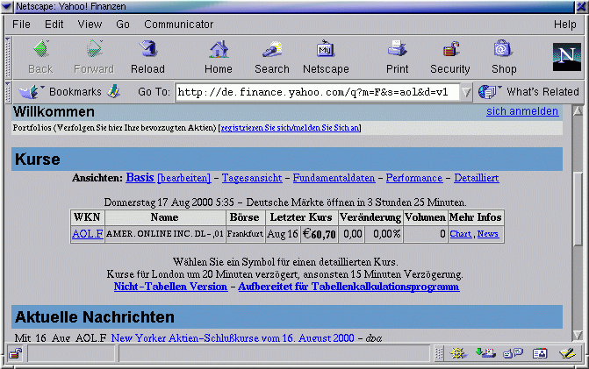Open the Chart link for AOL.F

[461, 234]
